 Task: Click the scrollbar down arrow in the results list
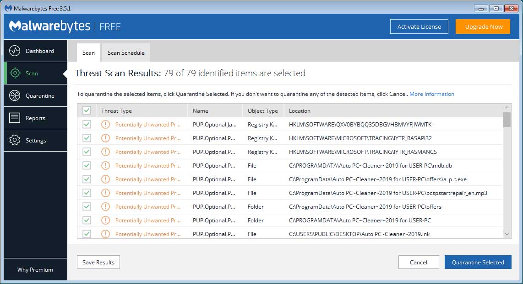point(508,234)
